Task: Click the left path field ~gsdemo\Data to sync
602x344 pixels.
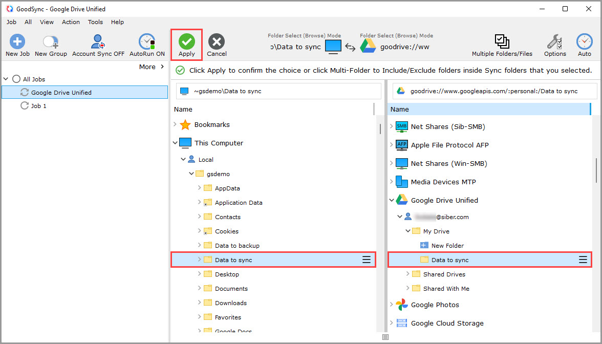Action: coord(278,91)
